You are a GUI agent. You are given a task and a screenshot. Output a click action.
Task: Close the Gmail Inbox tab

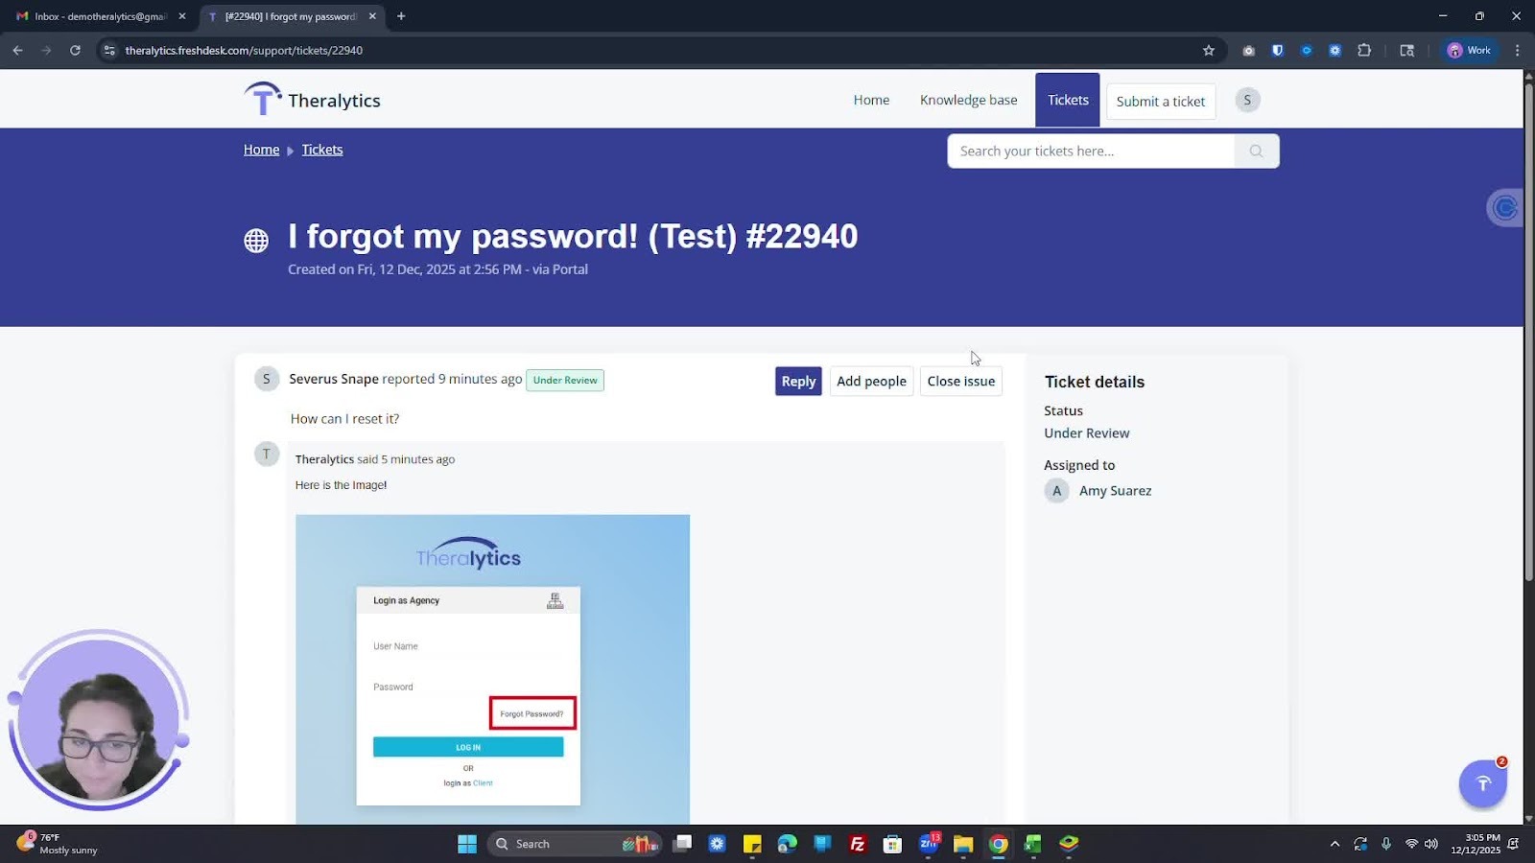[182, 16]
